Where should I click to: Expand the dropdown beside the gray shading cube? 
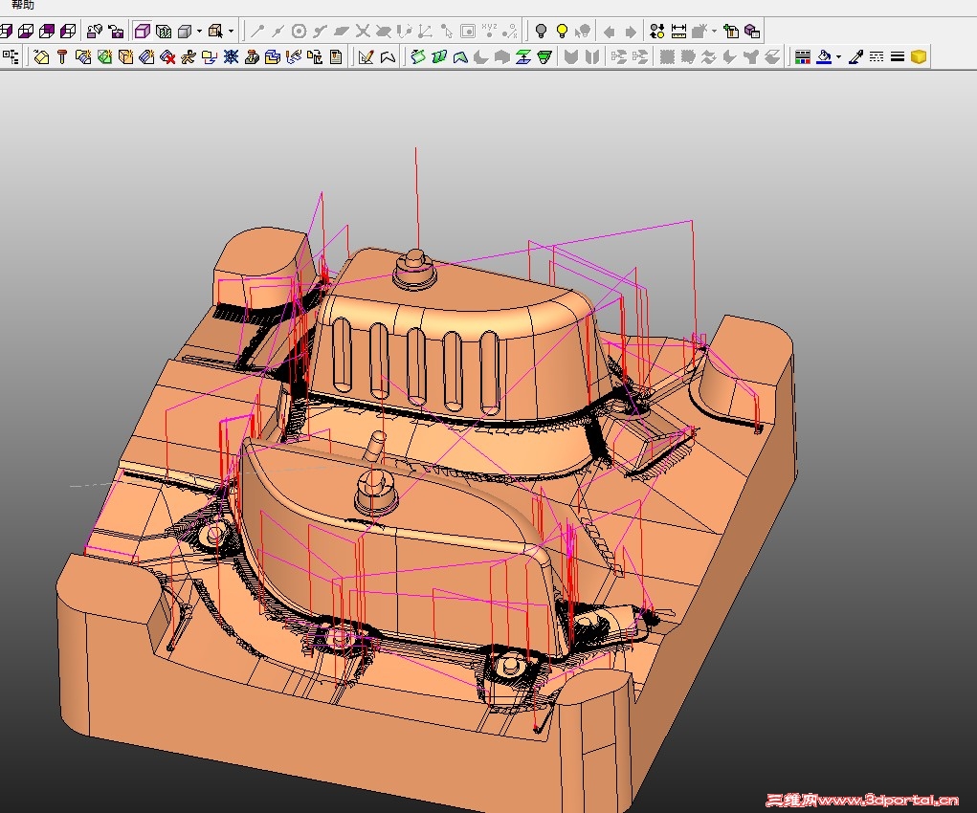click(198, 31)
